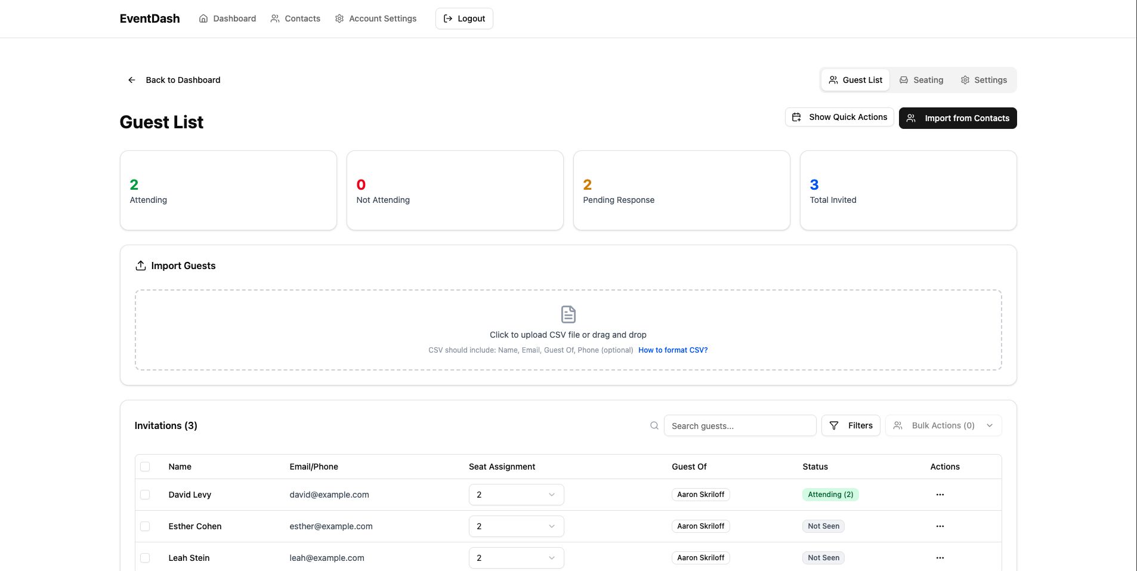Open the How to format CSV link
The width and height of the screenshot is (1137, 571).
tap(673, 350)
